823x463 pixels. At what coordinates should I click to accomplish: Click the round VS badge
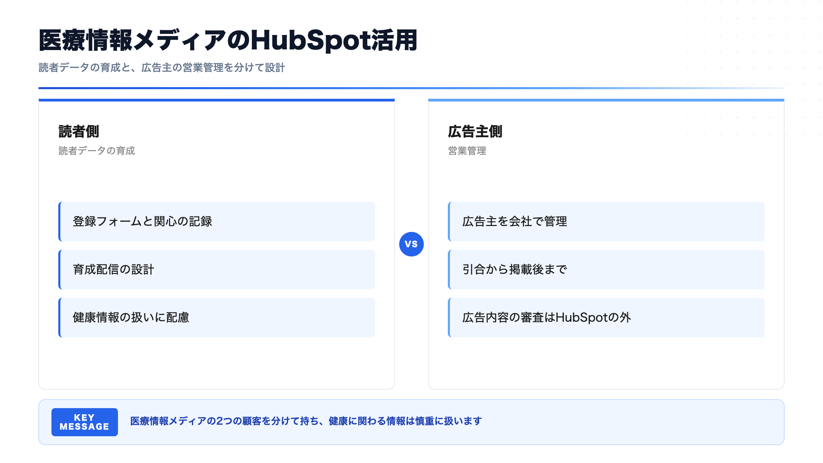tap(411, 244)
